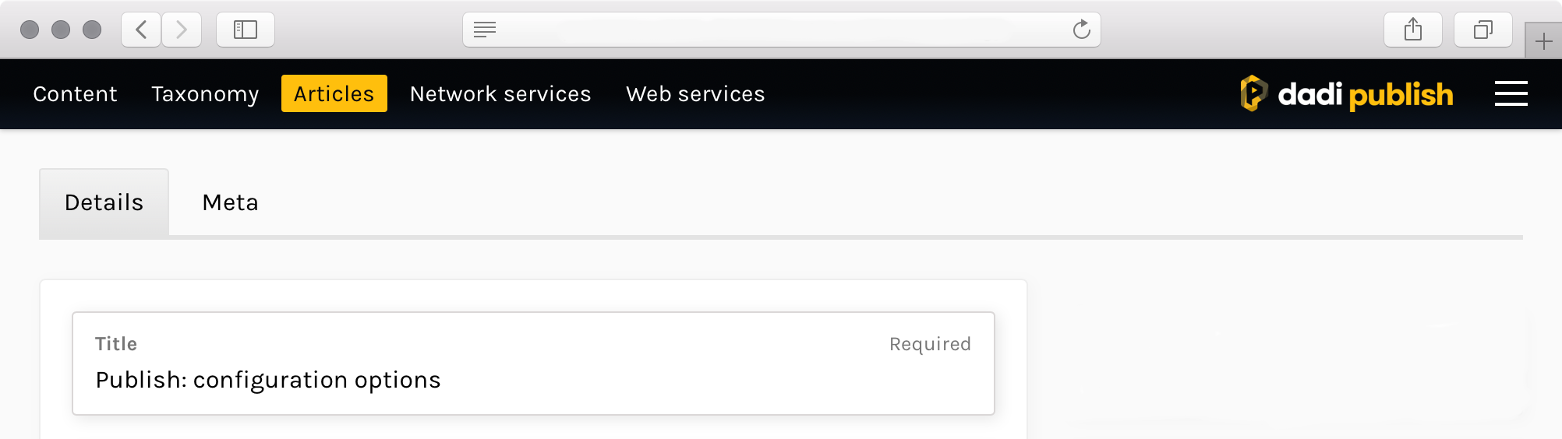This screenshot has height=439, width=1562.
Task: Switch to the Details tab
Action: (104, 202)
